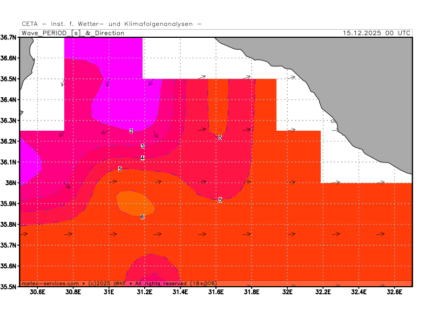Click the contour label 2

tap(131, 131)
